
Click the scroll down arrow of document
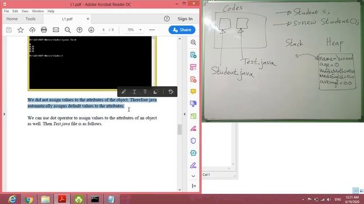[x=180, y=190]
